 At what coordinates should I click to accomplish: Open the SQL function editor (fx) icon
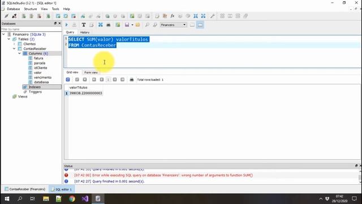click(x=173, y=16)
